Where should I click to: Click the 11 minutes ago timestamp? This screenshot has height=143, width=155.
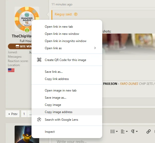click(x=62, y=4)
